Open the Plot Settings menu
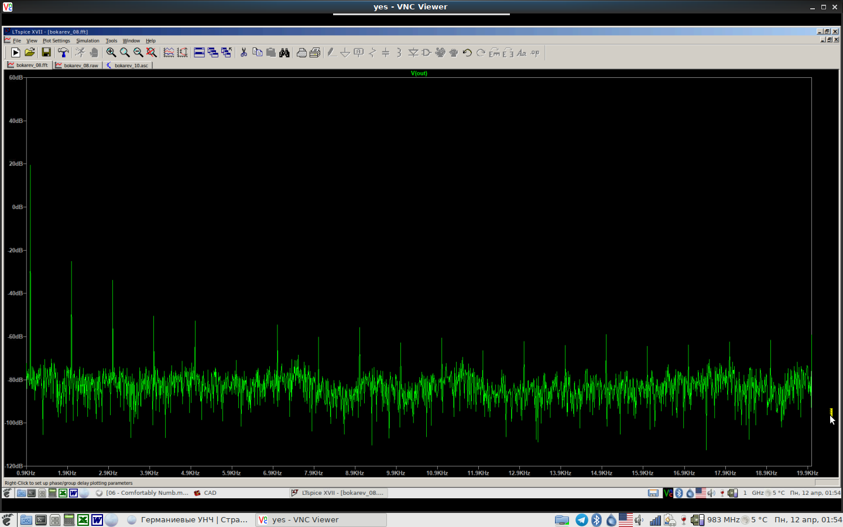Screen dimensions: 843x527 coord(56,41)
